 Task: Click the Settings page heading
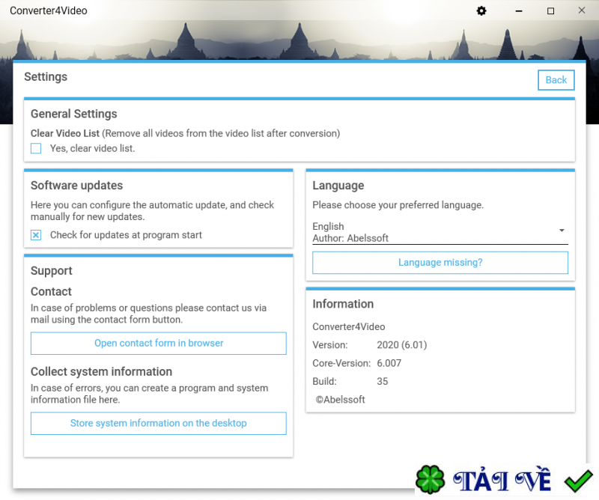(46, 76)
